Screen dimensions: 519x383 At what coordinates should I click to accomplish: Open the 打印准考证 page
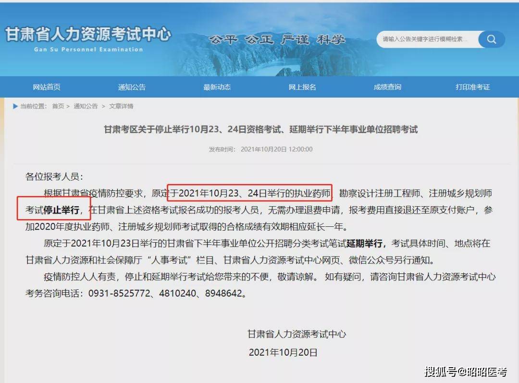(x=472, y=87)
